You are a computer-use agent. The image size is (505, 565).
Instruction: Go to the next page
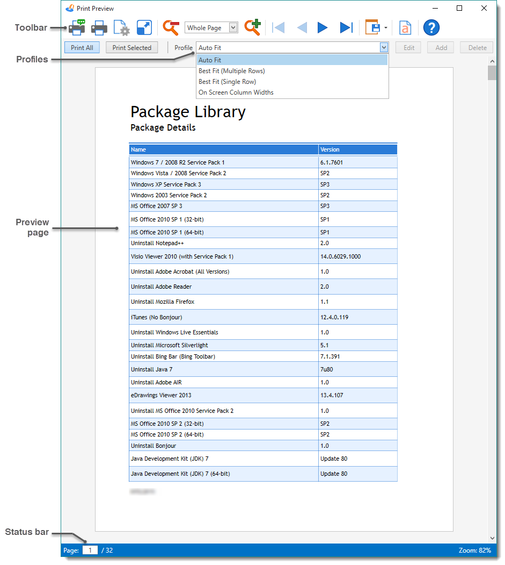[323, 28]
